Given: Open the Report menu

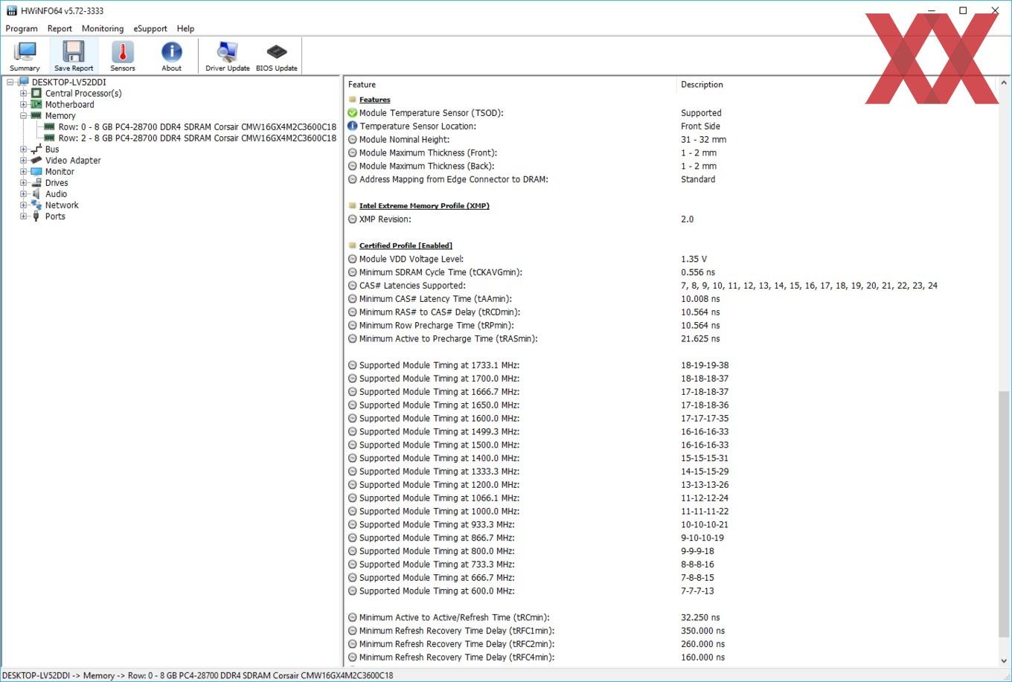Looking at the screenshot, I should pos(60,29).
